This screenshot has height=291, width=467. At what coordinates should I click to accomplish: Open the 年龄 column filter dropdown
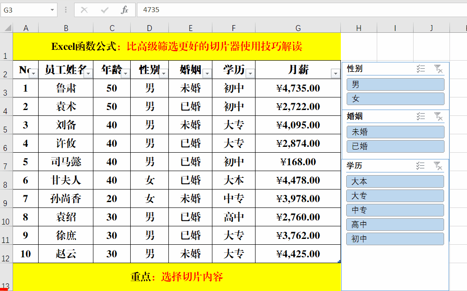click(126, 73)
